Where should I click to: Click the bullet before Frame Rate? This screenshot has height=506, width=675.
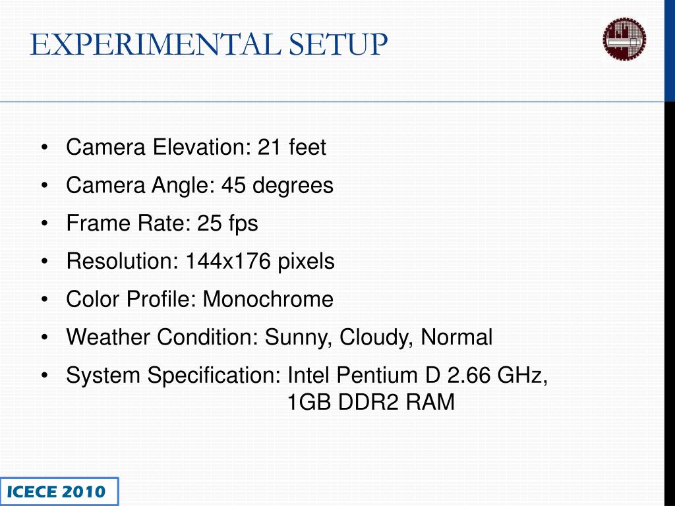click(44, 224)
